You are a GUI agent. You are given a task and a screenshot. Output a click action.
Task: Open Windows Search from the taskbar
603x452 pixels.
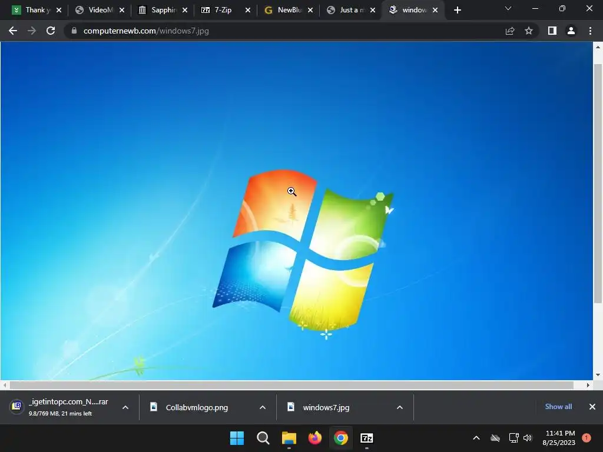(x=263, y=438)
